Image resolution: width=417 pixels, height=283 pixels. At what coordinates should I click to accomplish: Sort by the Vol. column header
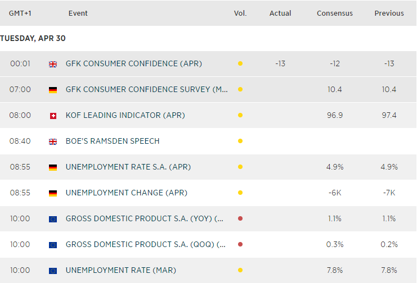(x=240, y=13)
